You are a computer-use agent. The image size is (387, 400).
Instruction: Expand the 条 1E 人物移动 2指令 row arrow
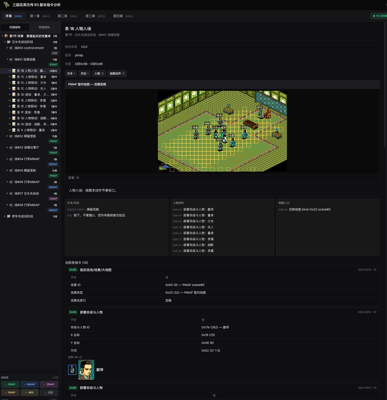tap(10, 101)
